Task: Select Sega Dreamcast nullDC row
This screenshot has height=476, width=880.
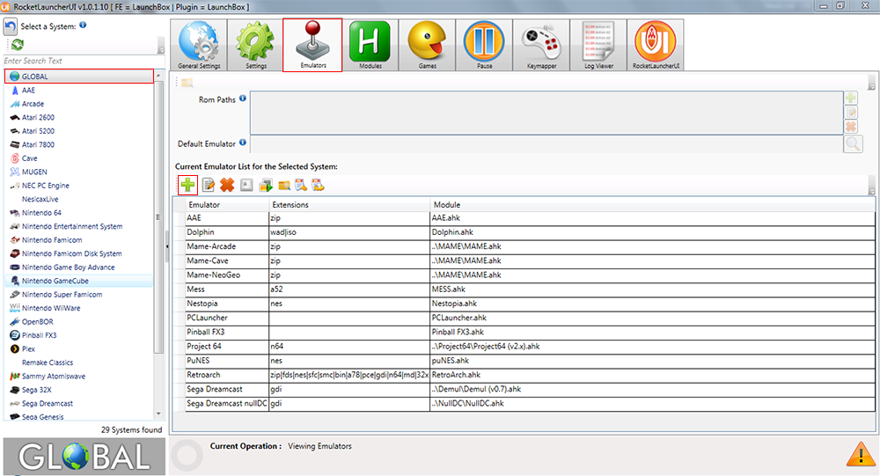Action: (524, 403)
